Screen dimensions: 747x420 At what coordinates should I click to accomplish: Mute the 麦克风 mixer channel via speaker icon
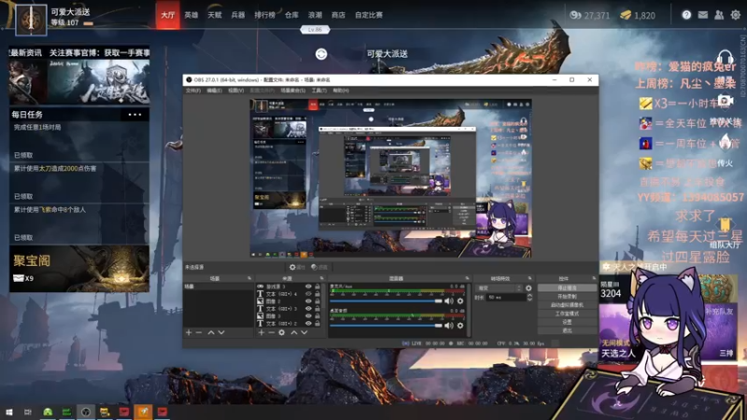click(x=449, y=301)
